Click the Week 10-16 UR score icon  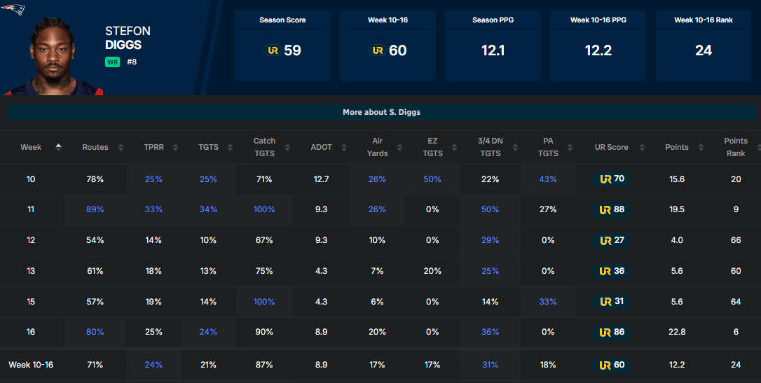[378, 50]
